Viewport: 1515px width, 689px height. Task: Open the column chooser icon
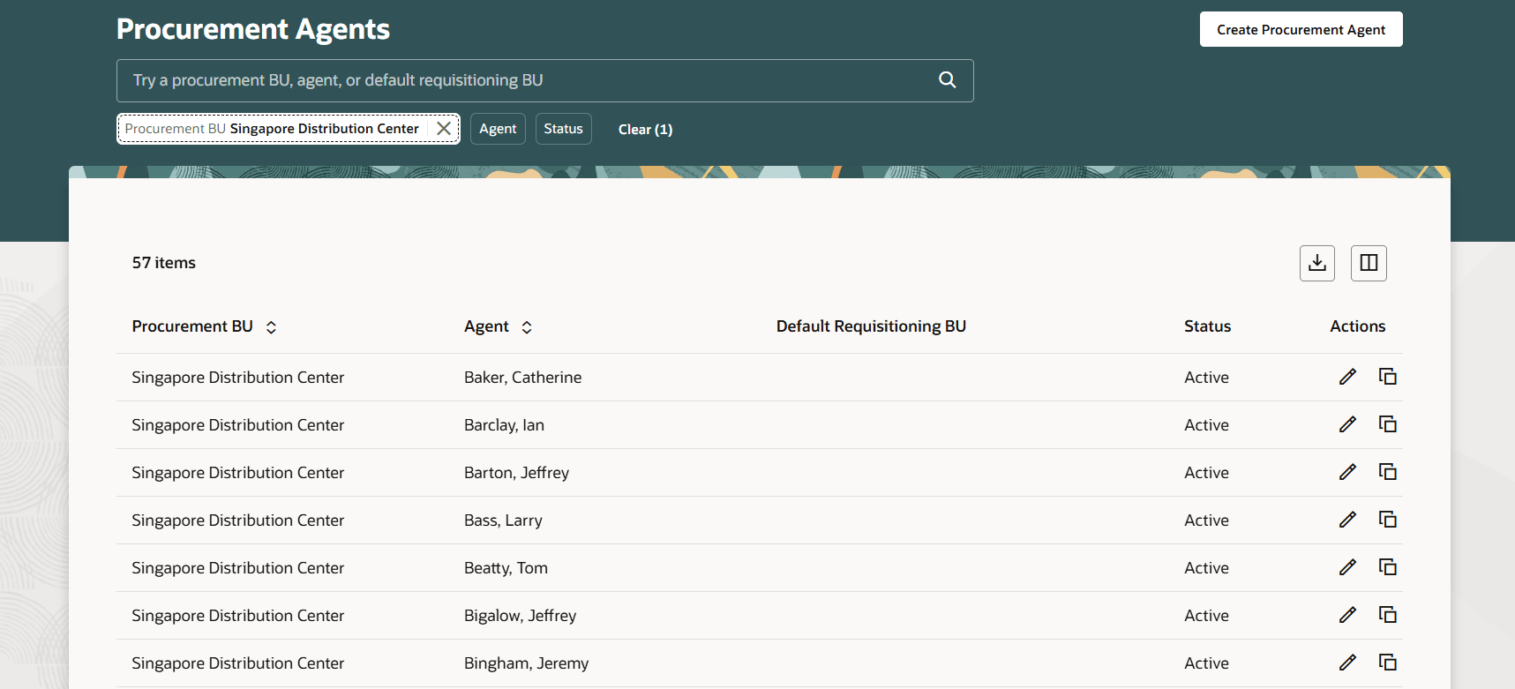[x=1369, y=263]
